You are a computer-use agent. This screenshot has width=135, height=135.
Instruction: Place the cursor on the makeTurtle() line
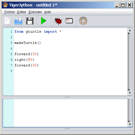point(28,43)
